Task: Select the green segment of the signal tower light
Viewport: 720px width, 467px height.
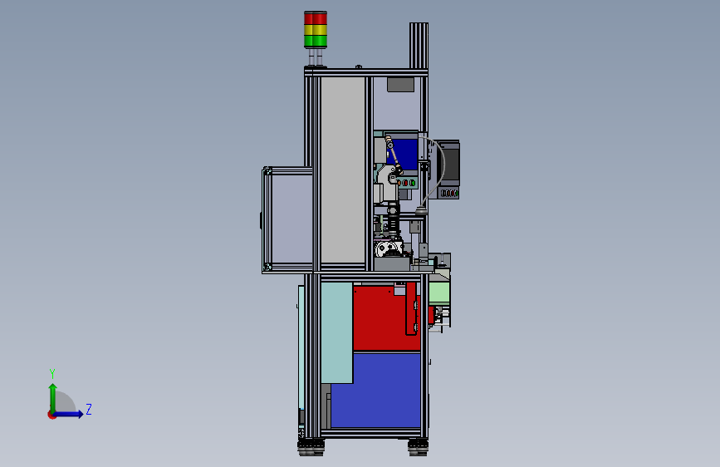Action: coord(316,42)
